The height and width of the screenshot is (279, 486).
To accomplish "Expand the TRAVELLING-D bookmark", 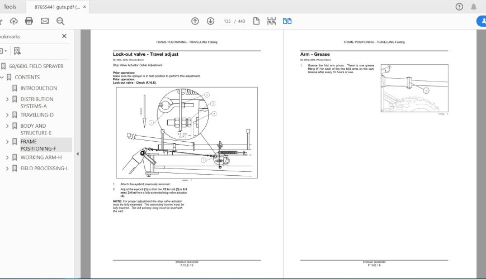I will click(x=7, y=115).
